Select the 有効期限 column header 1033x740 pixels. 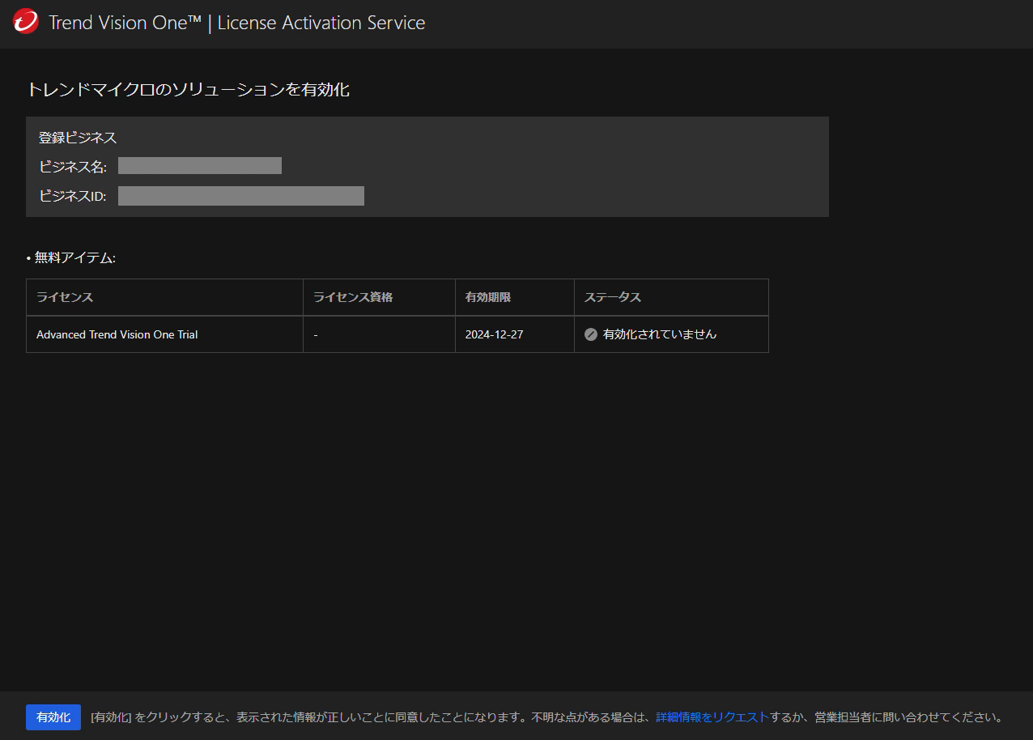[x=487, y=297]
